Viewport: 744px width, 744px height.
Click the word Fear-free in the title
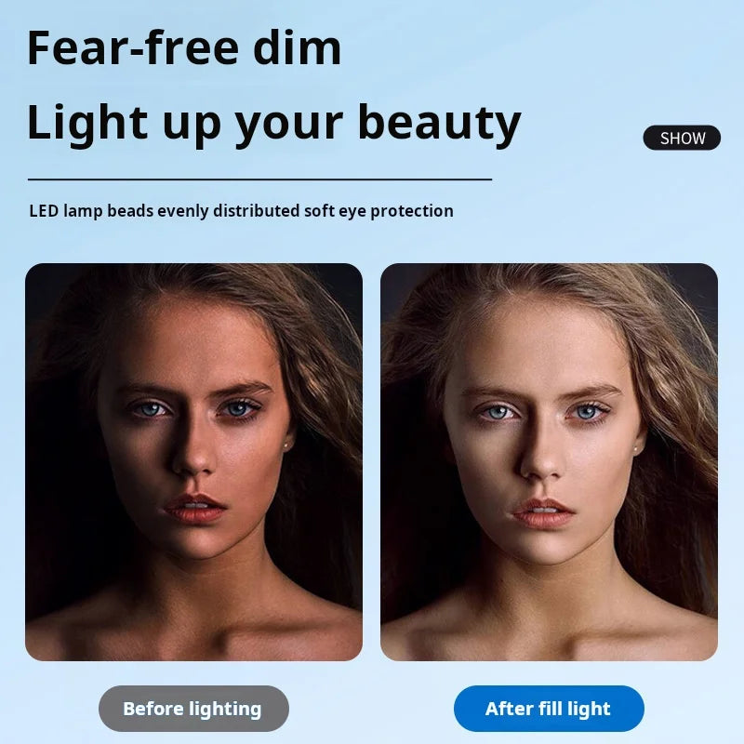click(x=133, y=48)
